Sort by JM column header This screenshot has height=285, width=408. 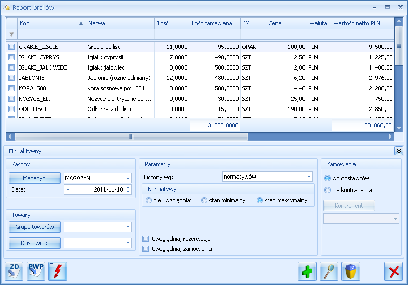point(253,23)
